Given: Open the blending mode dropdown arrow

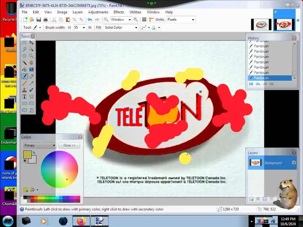Looking at the screenshot, I should coord(159,27).
